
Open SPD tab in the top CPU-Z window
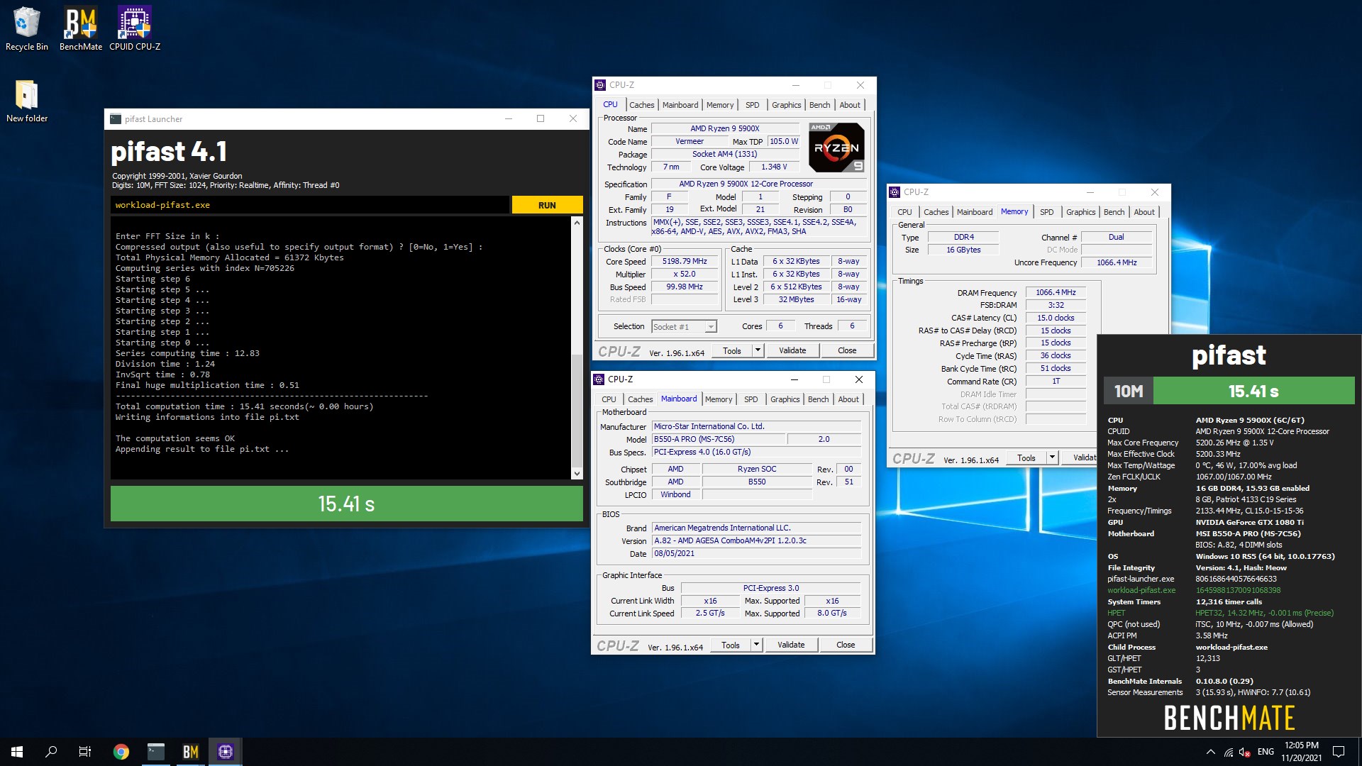pyautogui.click(x=752, y=105)
